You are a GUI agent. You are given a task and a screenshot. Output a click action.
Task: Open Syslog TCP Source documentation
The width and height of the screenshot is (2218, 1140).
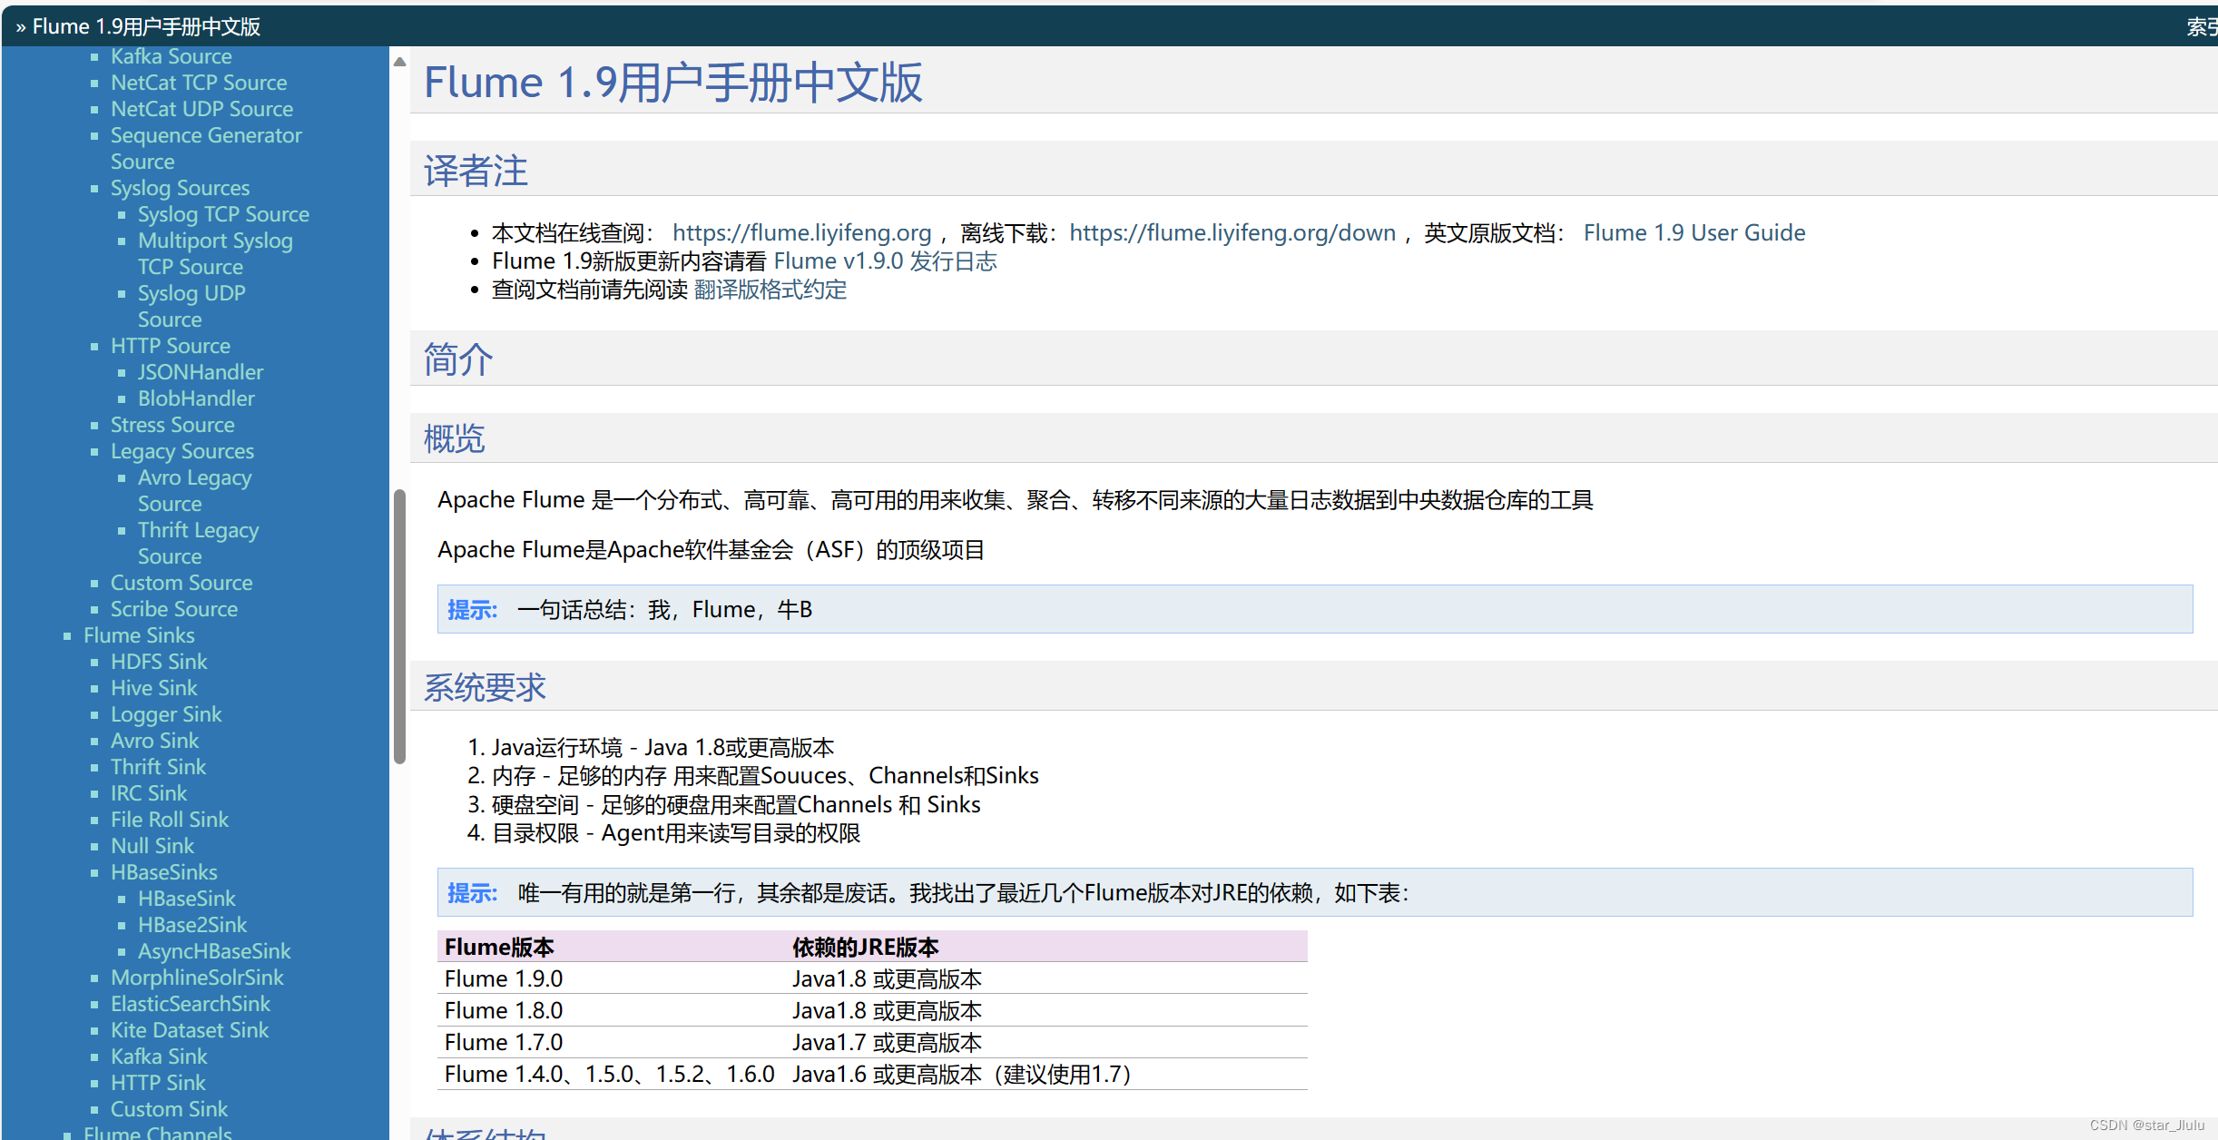223,214
